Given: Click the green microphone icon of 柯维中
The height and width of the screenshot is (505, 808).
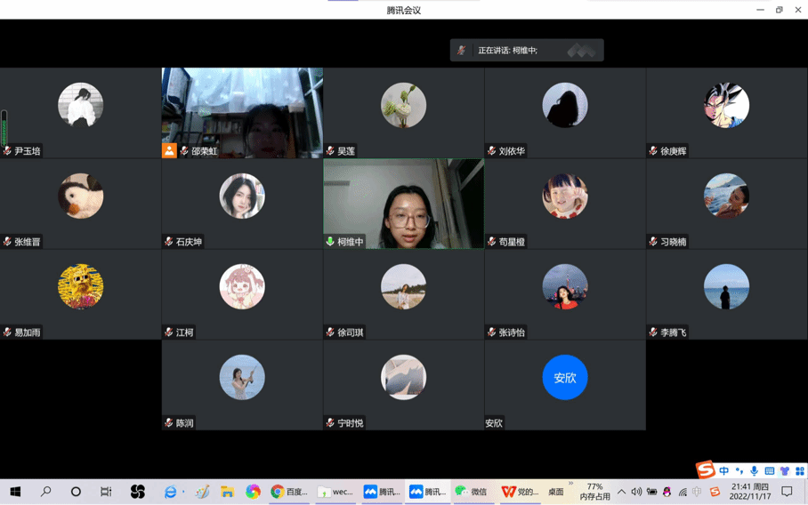Looking at the screenshot, I should coord(330,242).
